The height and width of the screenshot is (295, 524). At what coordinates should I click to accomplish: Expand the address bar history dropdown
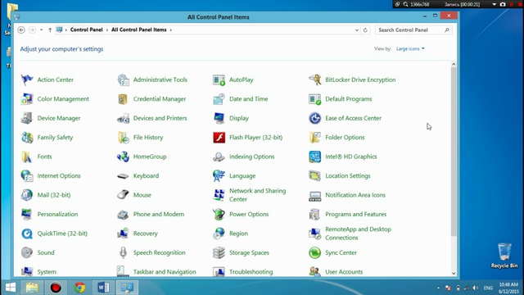(x=357, y=30)
